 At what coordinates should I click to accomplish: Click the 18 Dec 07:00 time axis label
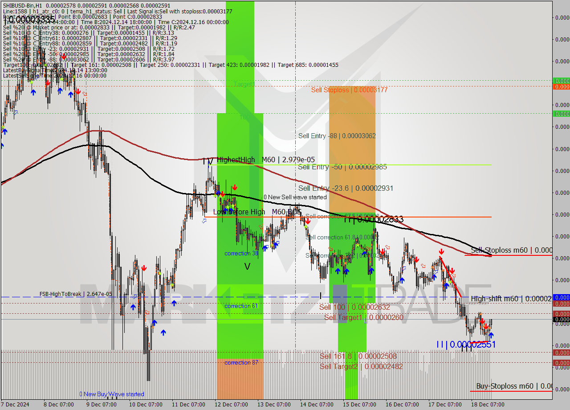(x=488, y=405)
